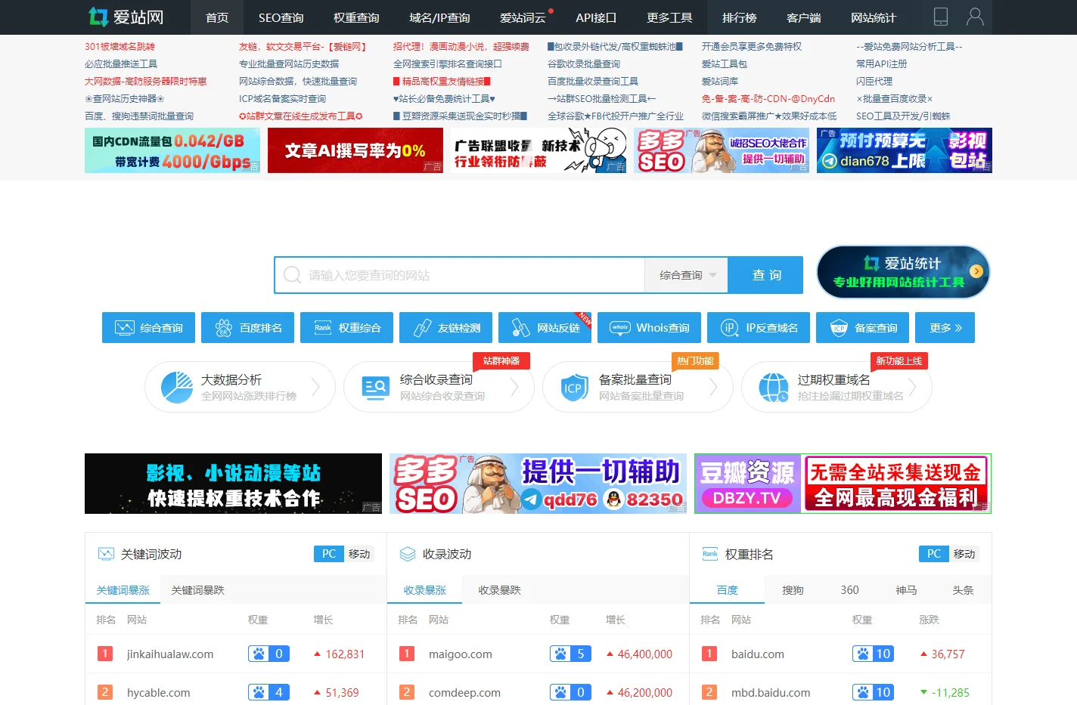Screen dimensions: 1077x705
Task: Click the orange arrow on 爱站统计 banner
Action: point(976,271)
